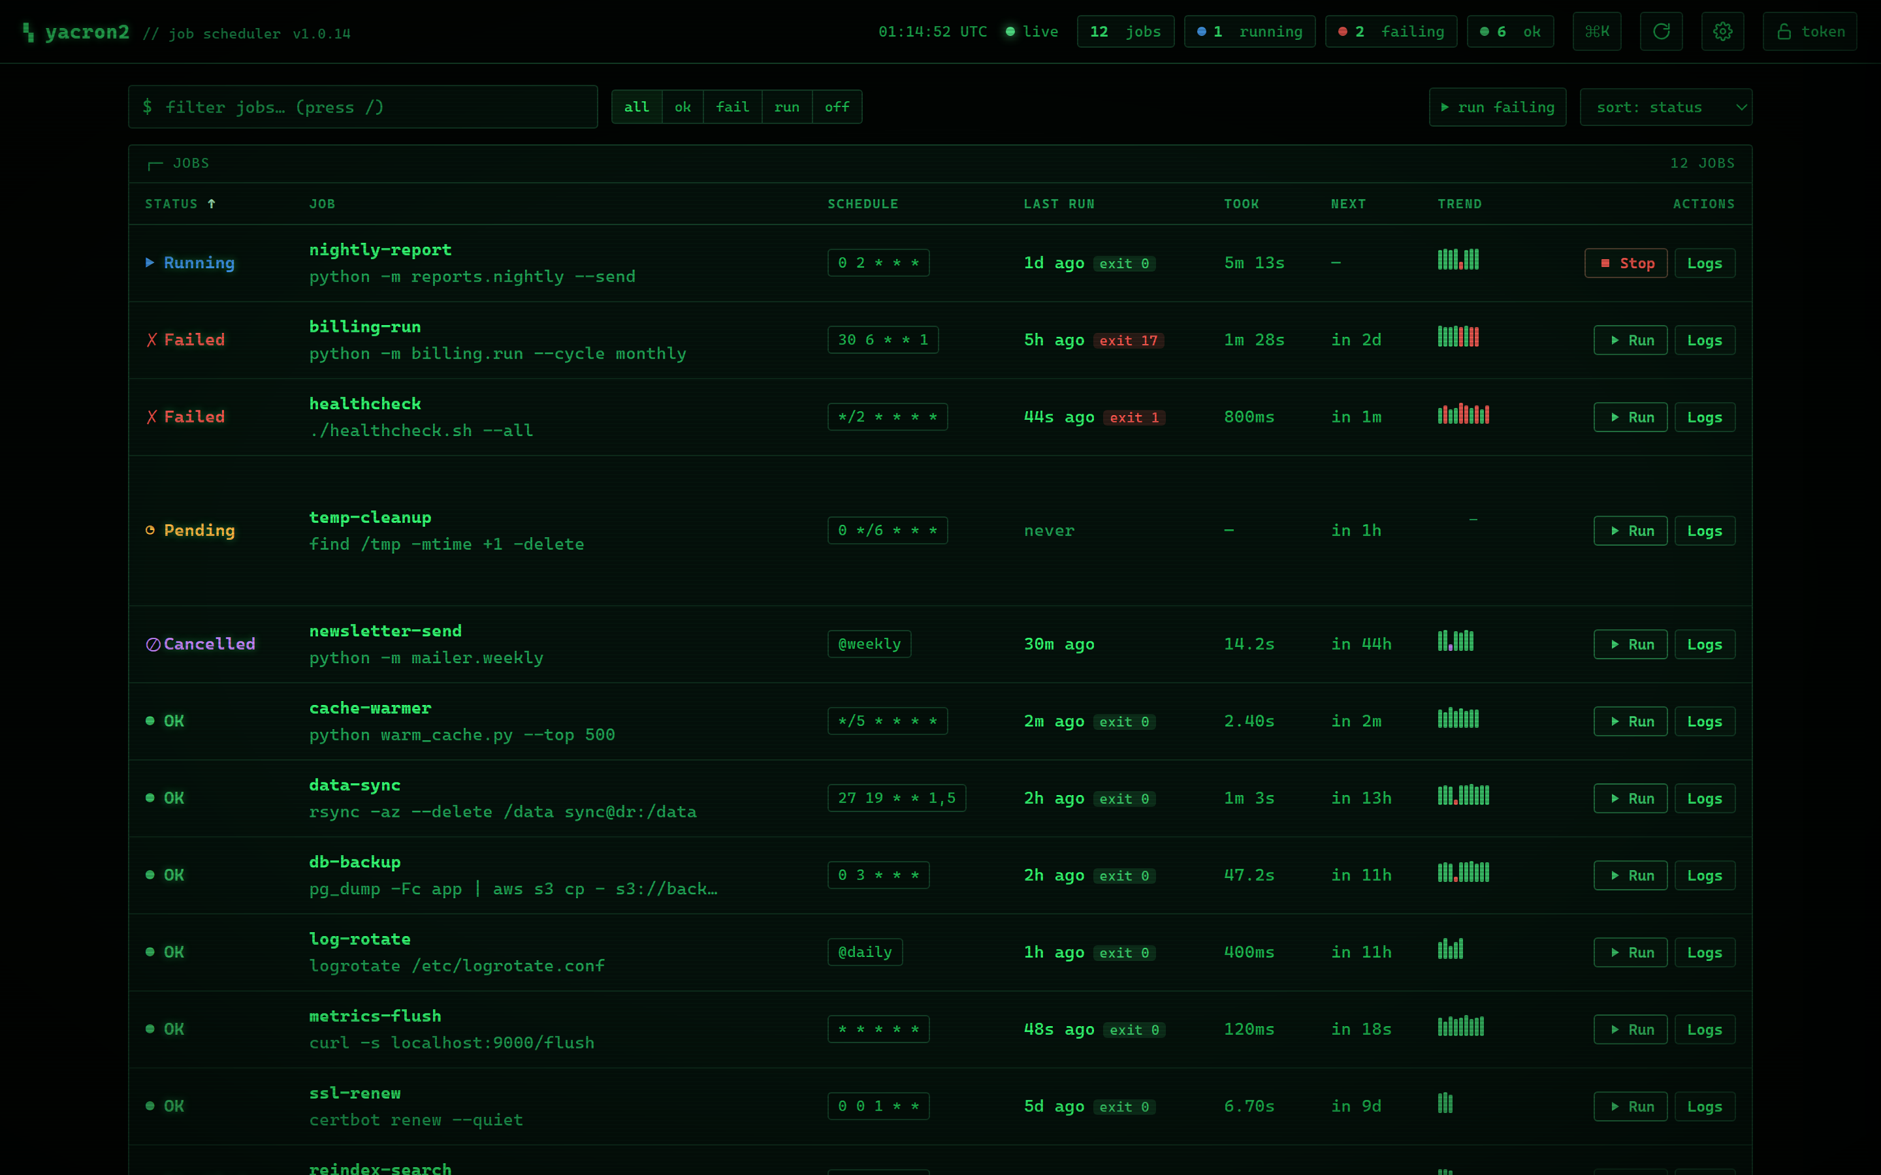Open Logs for healthcheck
Screen dimensions: 1881x1175
coord(1705,417)
